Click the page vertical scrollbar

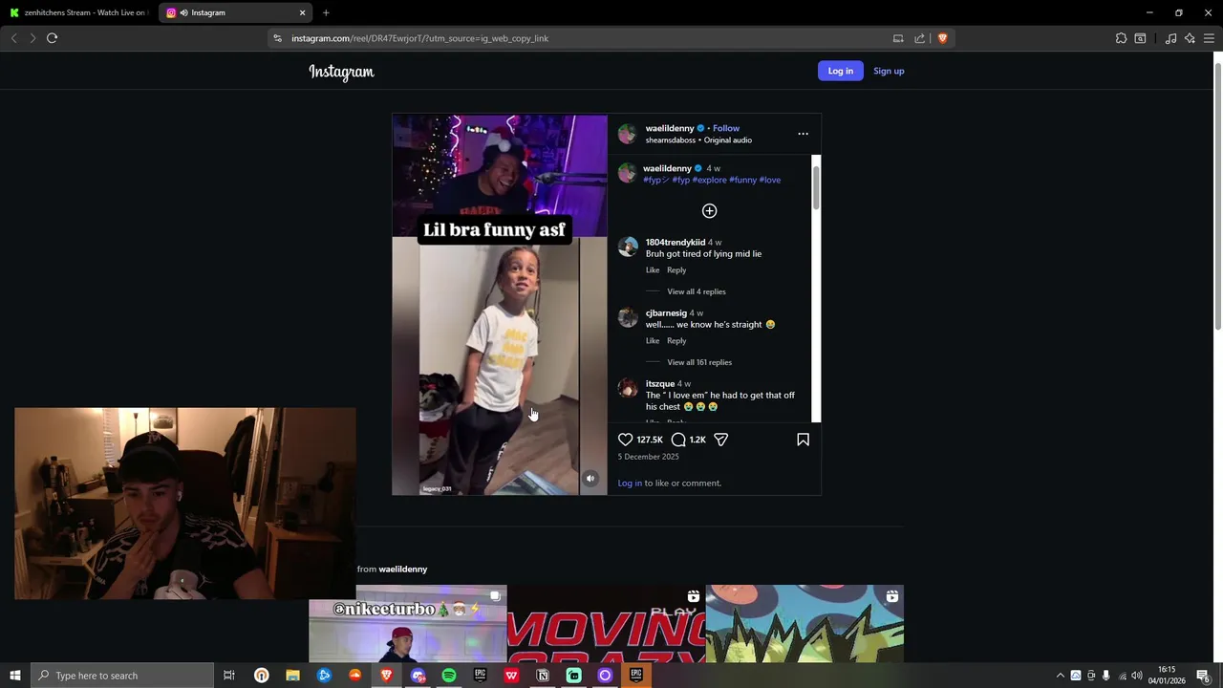[1217, 196]
